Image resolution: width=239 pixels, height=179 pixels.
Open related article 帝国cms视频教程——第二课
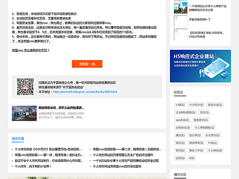coord(127,149)
